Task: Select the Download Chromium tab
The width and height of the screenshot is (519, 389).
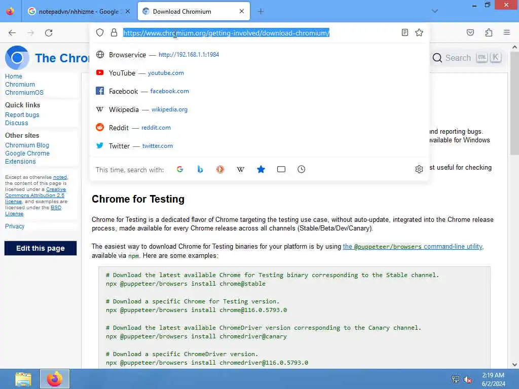Action: (194, 12)
